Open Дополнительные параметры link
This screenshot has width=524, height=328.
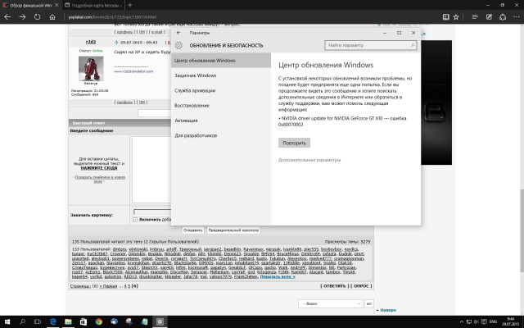coord(309,160)
